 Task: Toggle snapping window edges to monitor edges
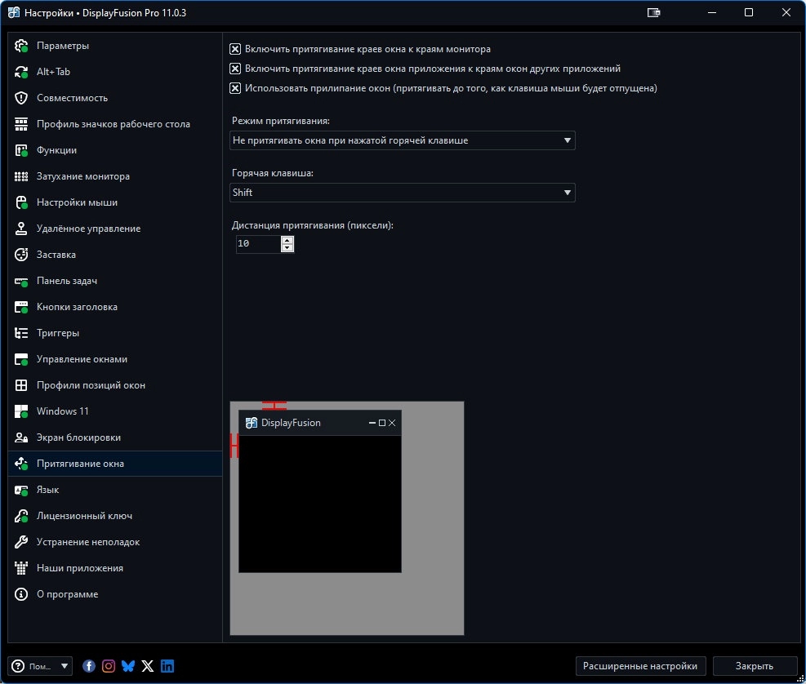235,49
